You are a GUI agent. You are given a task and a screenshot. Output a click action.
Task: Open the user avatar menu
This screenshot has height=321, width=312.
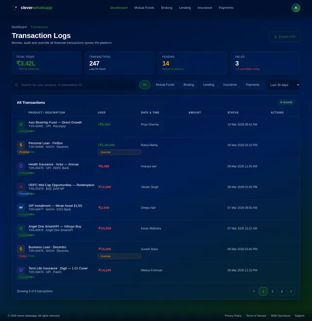click(x=295, y=8)
